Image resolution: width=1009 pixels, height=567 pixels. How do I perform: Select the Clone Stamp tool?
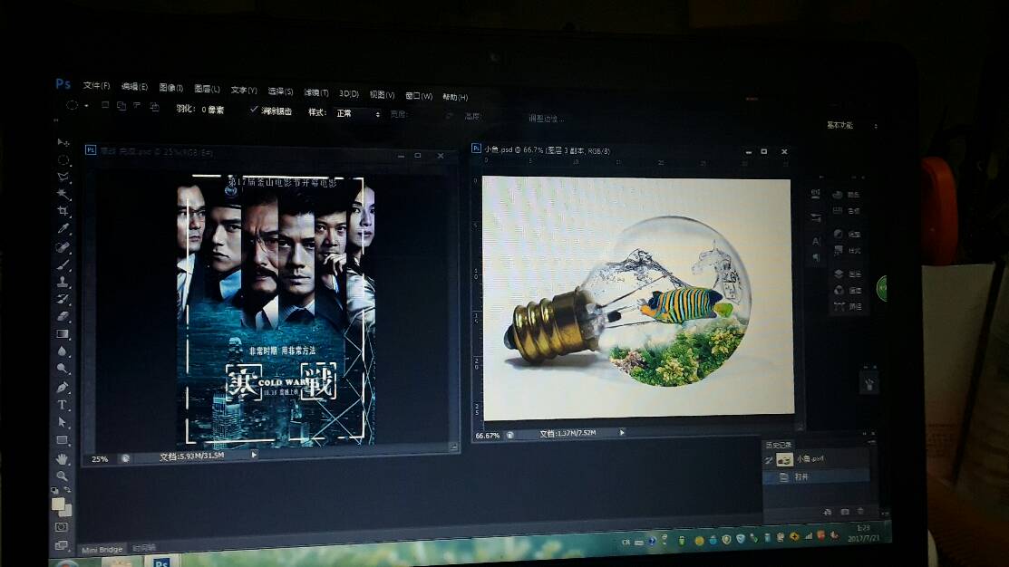point(63,282)
